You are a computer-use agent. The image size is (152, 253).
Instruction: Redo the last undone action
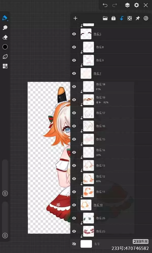[x=115, y=5]
